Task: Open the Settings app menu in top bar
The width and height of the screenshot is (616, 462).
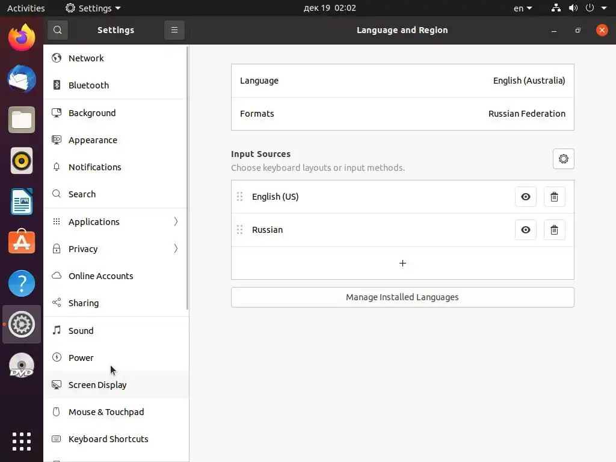Action: click(93, 8)
